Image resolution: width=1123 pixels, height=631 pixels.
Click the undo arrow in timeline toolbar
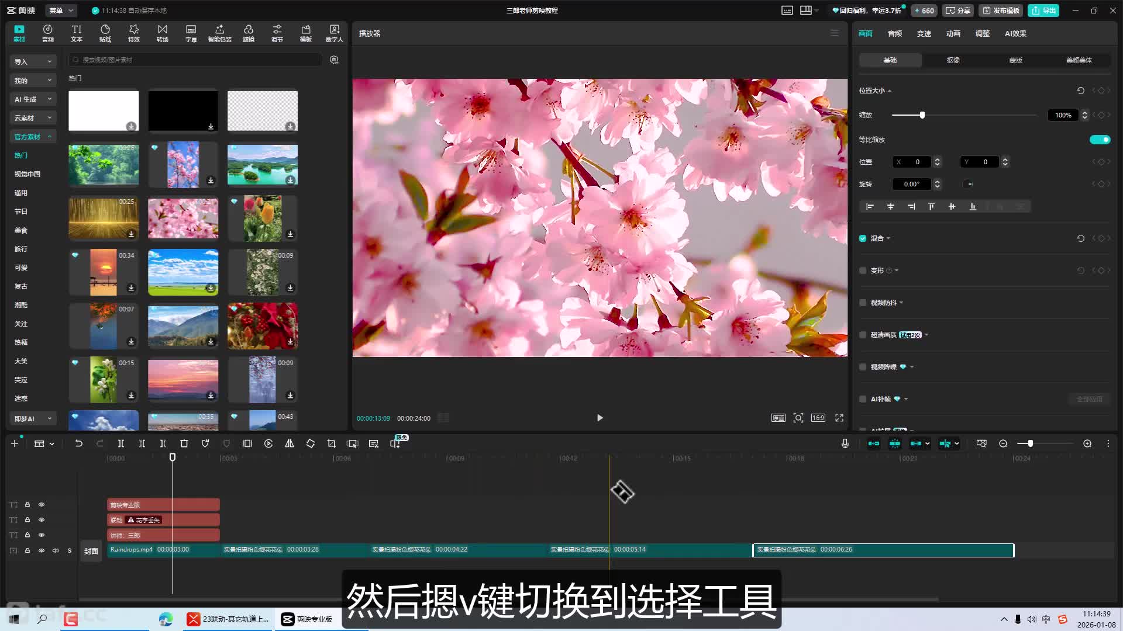(78, 443)
